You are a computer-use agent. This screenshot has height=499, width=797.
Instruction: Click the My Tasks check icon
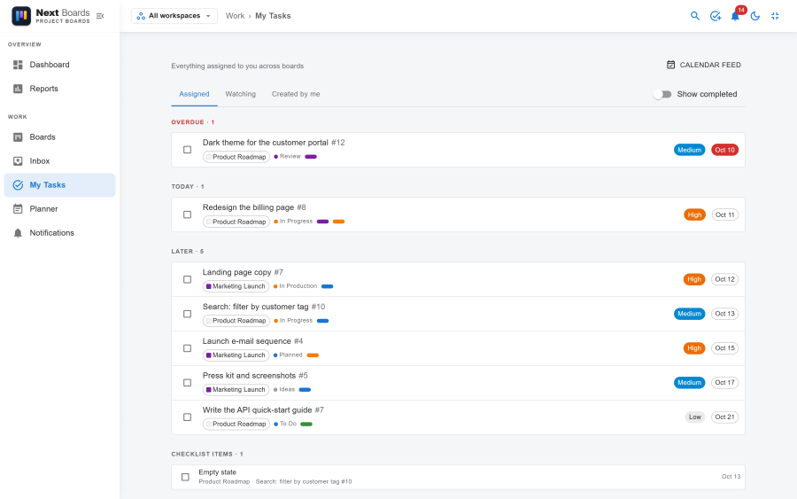[18, 185]
